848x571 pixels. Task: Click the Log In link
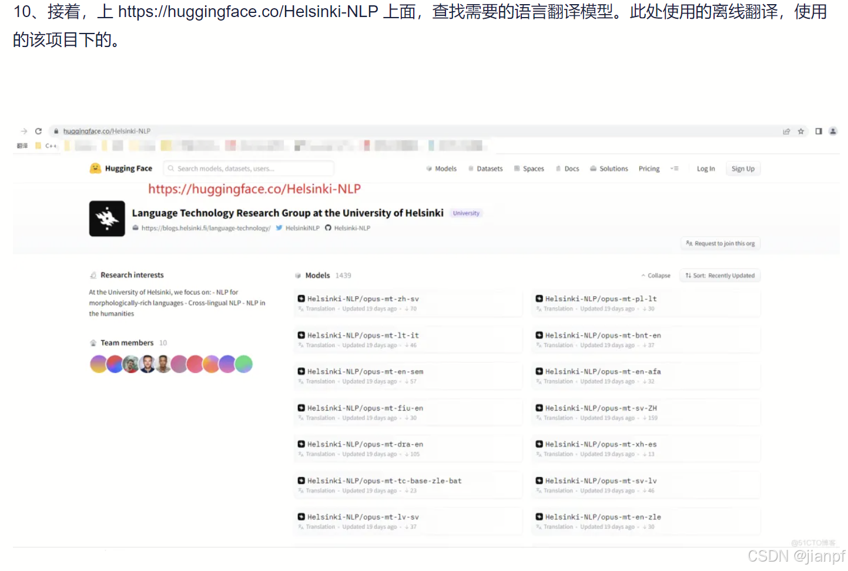click(x=706, y=169)
